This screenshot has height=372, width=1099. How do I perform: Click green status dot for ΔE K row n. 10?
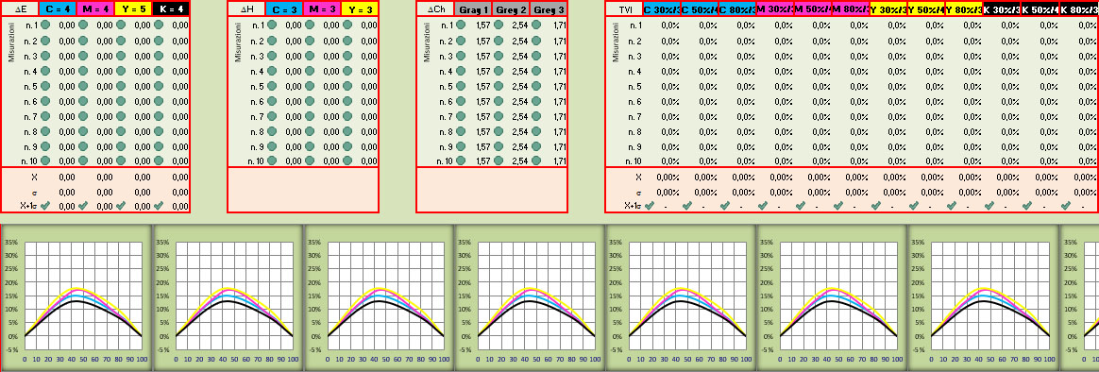(x=160, y=161)
